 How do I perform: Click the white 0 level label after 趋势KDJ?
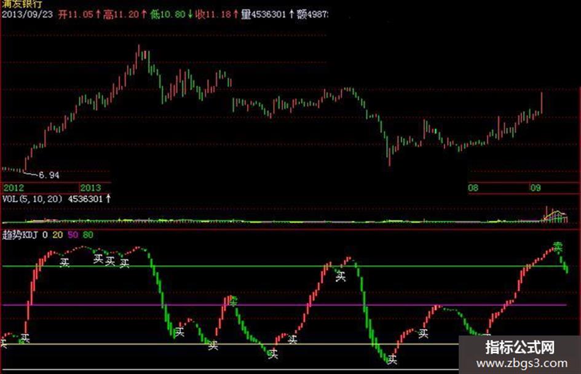45,235
